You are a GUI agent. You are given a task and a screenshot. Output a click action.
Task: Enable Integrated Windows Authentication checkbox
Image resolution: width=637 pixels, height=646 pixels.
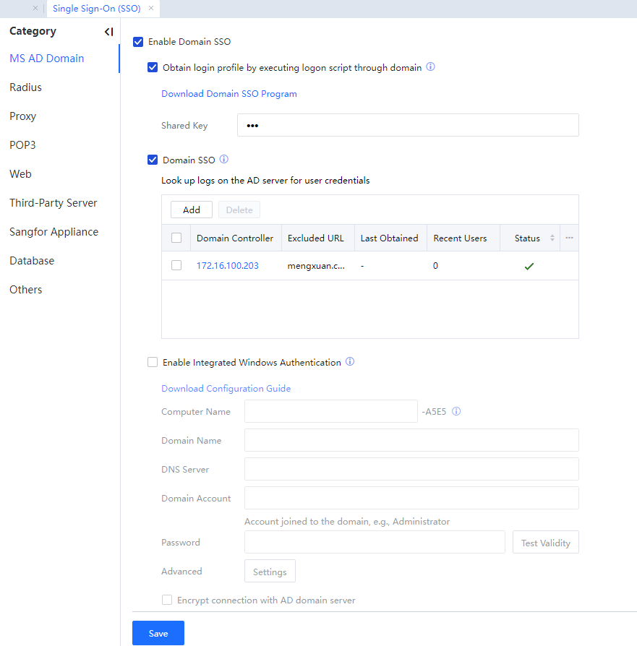point(153,363)
